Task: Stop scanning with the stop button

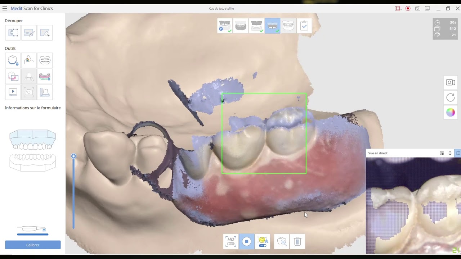Action: (x=246, y=241)
